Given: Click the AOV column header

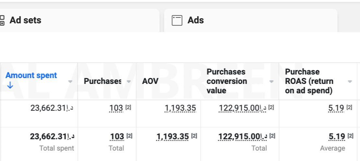Looking at the screenshot, I should tap(150, 81).
